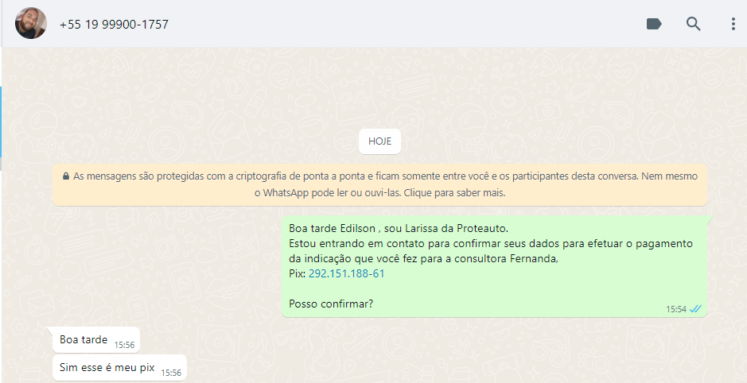Click the lock icon in encryption notice
Viewport: 747px width, 383px height.
point(66,176)
